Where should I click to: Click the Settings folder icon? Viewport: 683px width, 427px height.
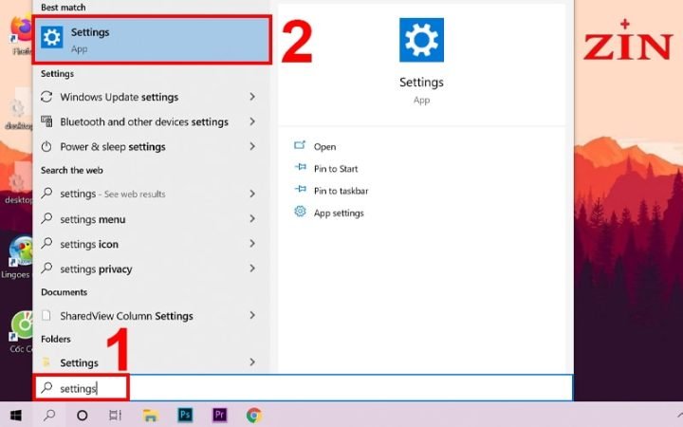pos(46,362)
